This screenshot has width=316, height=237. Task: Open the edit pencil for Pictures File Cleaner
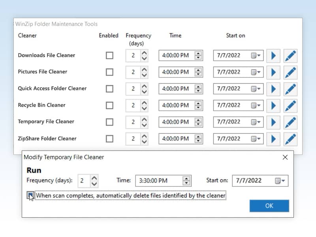(290, 72)
